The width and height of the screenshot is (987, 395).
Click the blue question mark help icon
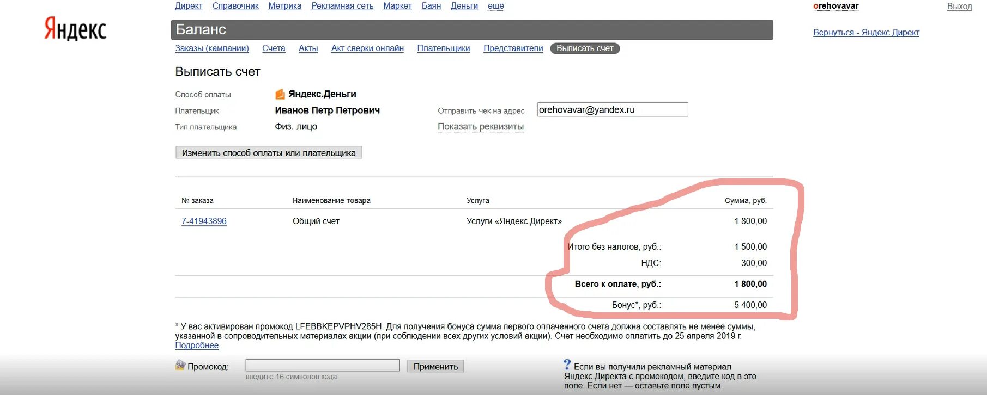pyautogui.click(x=567, y=365)
